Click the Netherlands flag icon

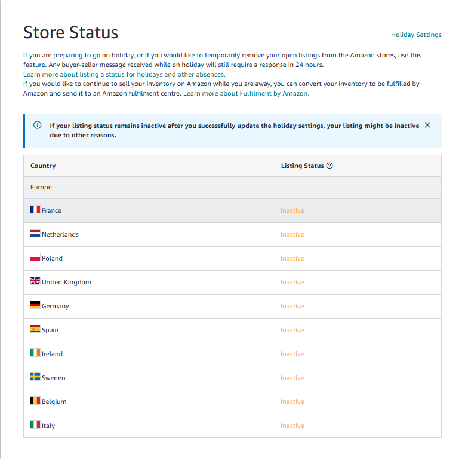(x=35, y=233)
